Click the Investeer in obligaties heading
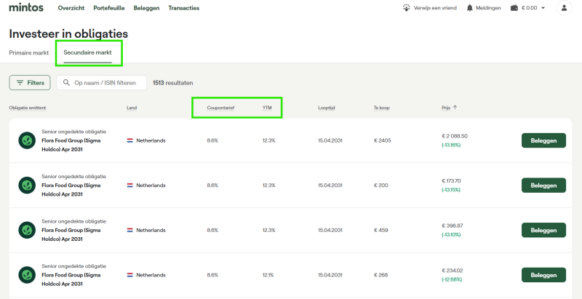582x299 pixels. 68,33
